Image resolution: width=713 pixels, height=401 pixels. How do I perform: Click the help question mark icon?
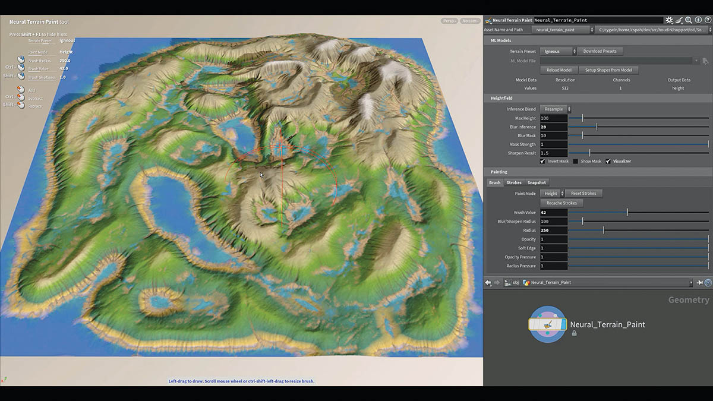(708, 20)
